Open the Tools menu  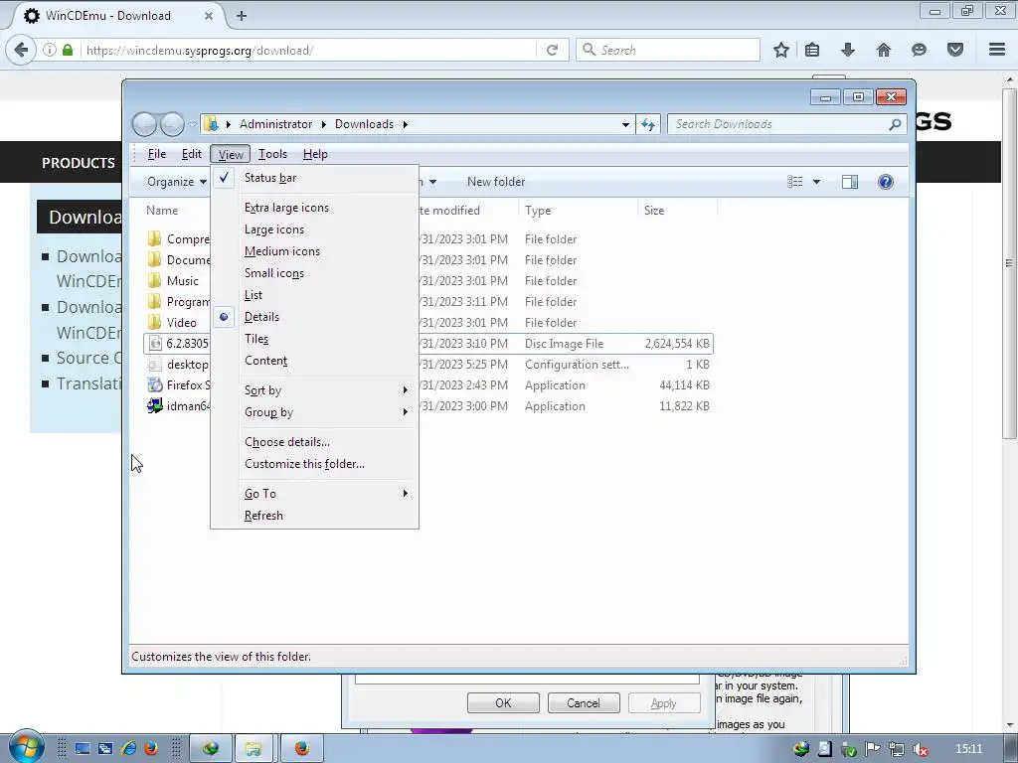pyautogui.click(x=272, y=154)
